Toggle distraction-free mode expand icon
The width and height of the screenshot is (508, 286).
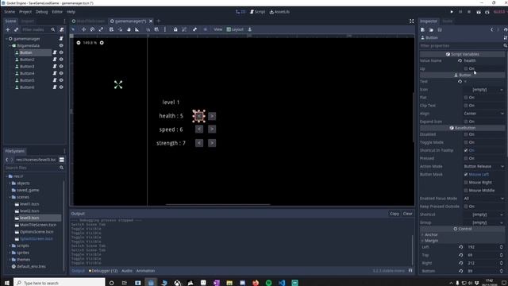[x=411, y=21]
